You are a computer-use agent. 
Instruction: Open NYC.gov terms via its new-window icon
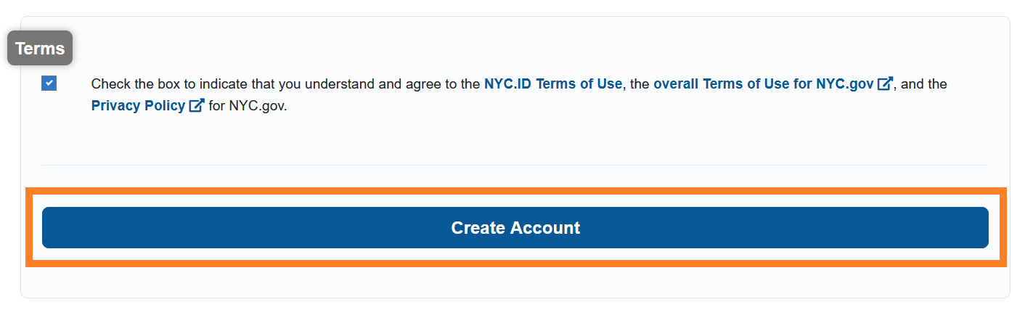(884, 84)
